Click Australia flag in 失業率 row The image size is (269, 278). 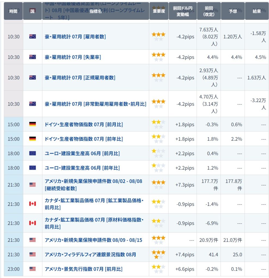point(33,57)
